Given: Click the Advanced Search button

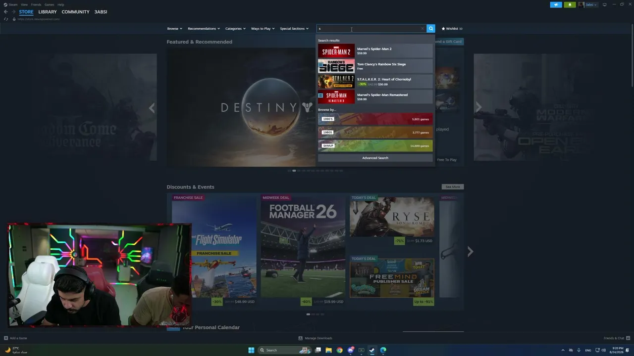Looking at the screenshot, I should (375, 158).
